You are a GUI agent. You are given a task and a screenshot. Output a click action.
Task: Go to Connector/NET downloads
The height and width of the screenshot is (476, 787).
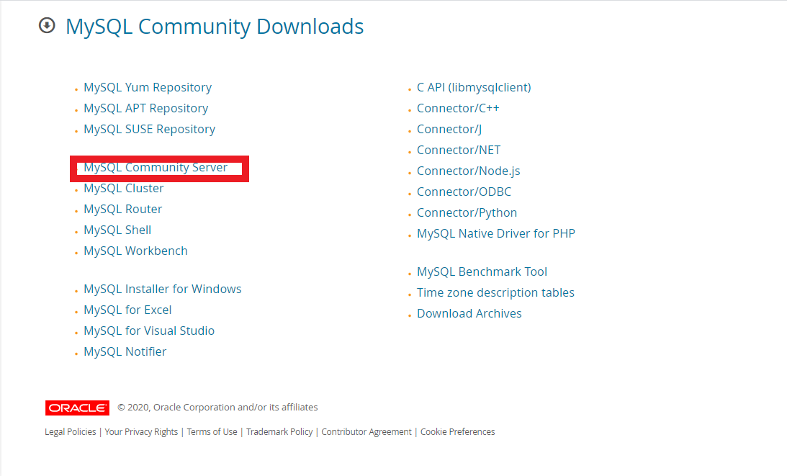[459, 150]
